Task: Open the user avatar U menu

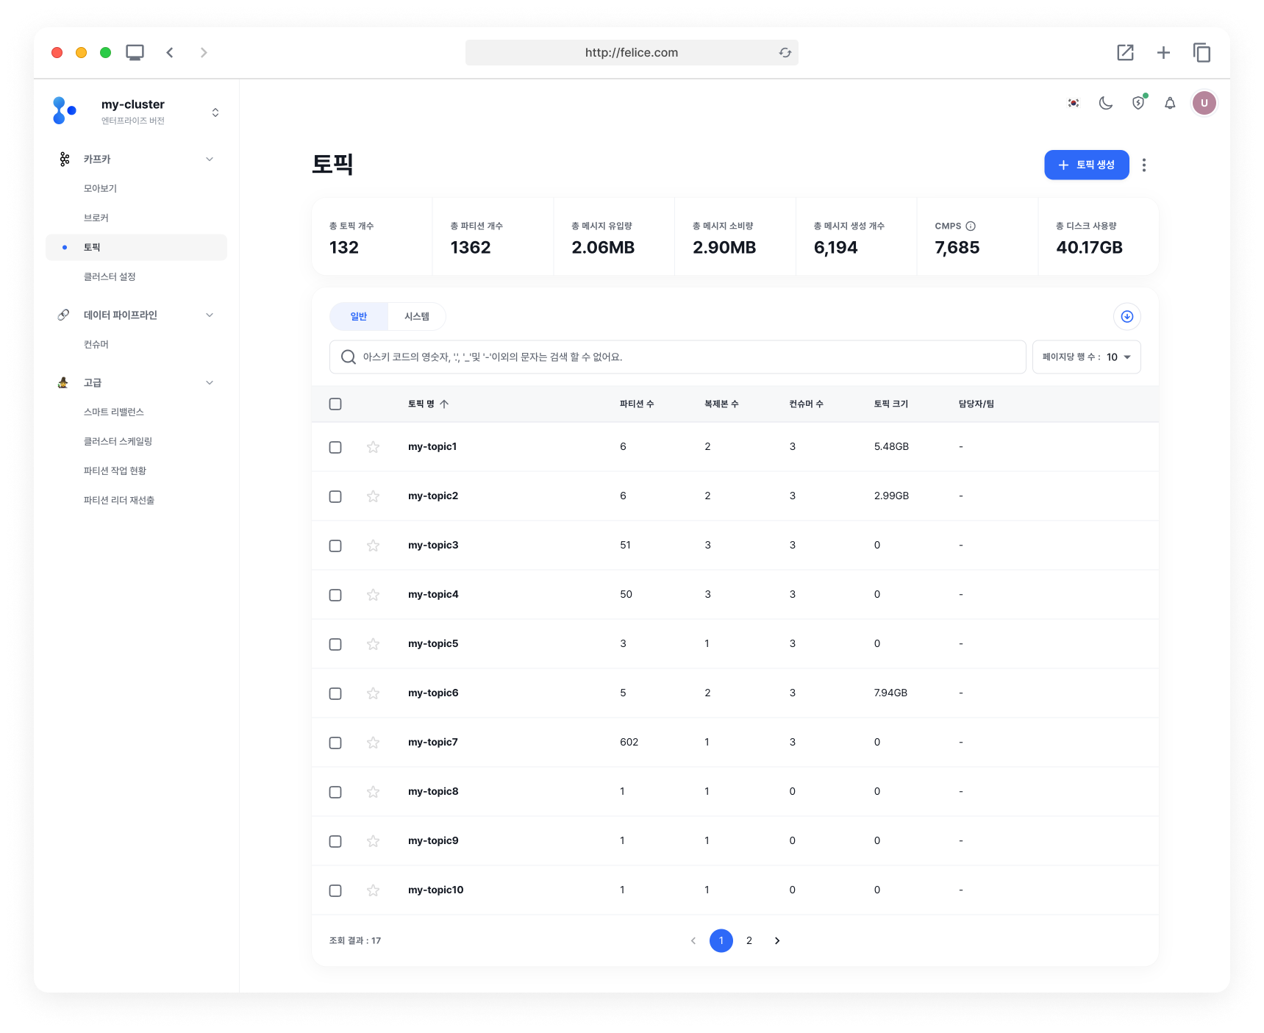Action: 1204,103
